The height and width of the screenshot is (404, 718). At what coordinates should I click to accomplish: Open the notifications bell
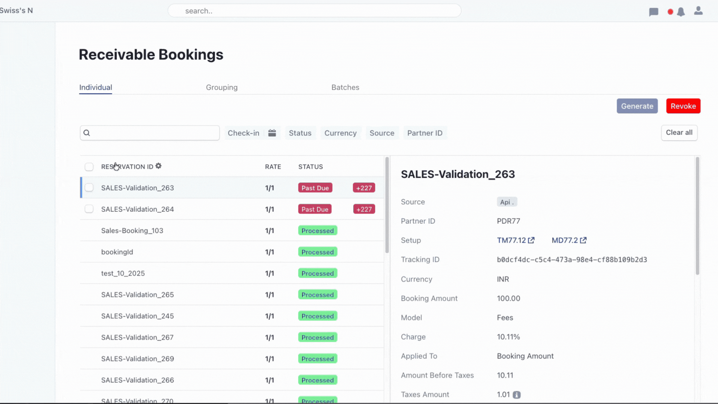coord(681,12)
